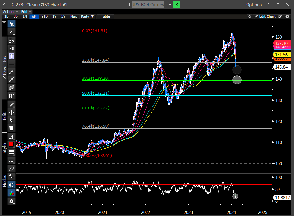Screen dimensions: 294x216
Task: Open chart settings gear at top right
Action: [286, 16]
